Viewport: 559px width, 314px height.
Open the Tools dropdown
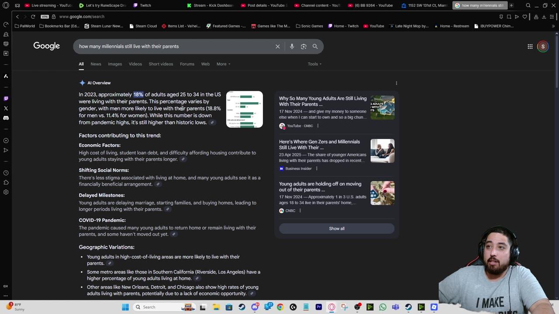tap(314, 64)
